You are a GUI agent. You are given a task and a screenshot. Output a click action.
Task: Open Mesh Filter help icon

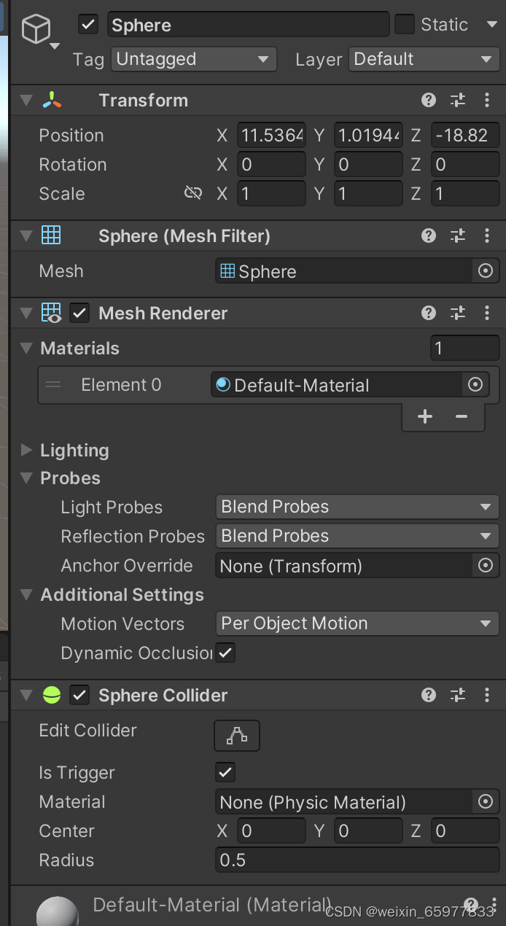(x=429, y=236)
